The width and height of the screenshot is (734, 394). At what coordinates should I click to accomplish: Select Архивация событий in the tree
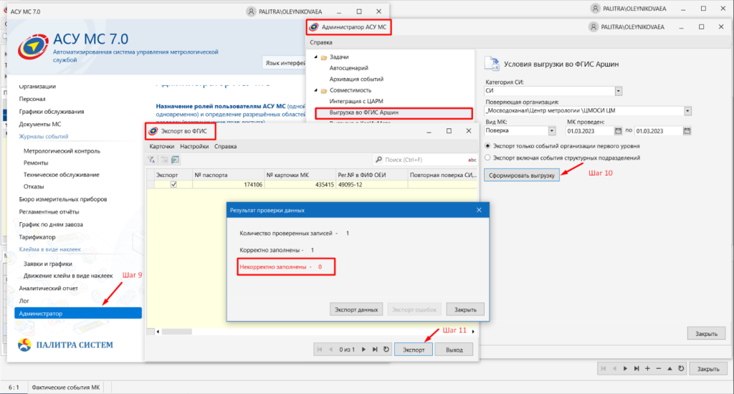tap(356, 79)
